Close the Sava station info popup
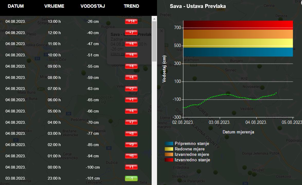 point(161,31)
